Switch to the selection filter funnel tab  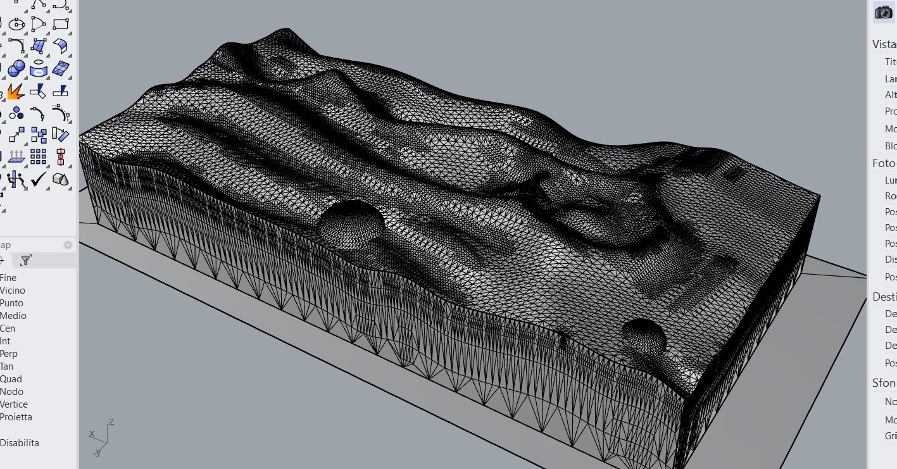[25, 260]
